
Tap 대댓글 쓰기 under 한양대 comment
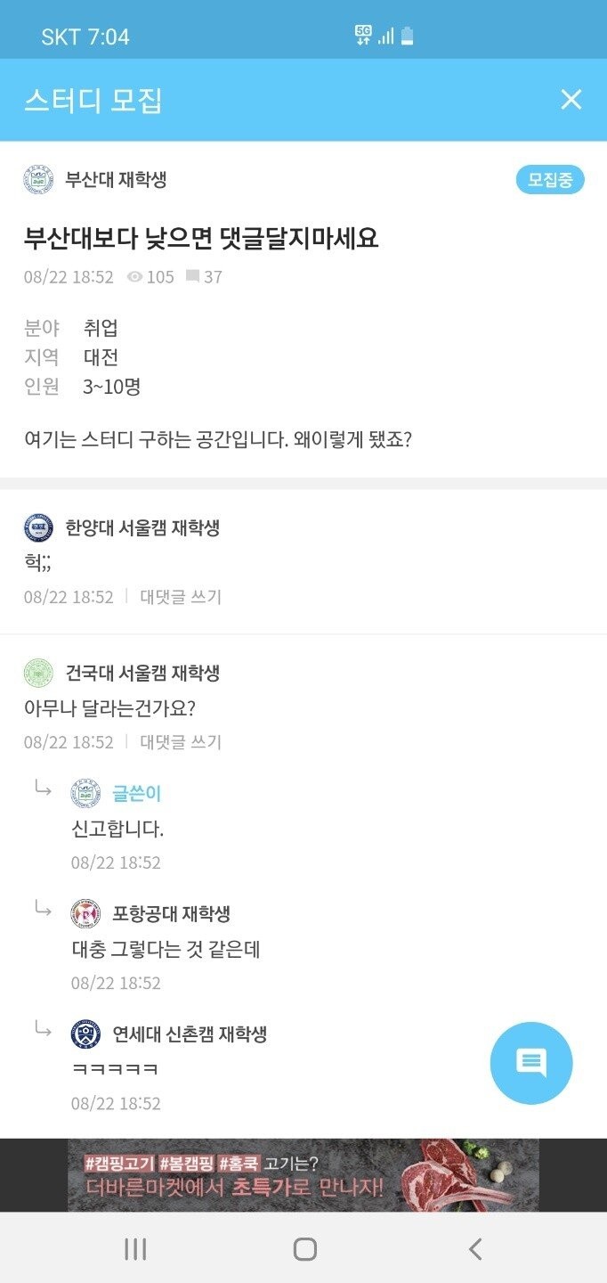(181, 597)
